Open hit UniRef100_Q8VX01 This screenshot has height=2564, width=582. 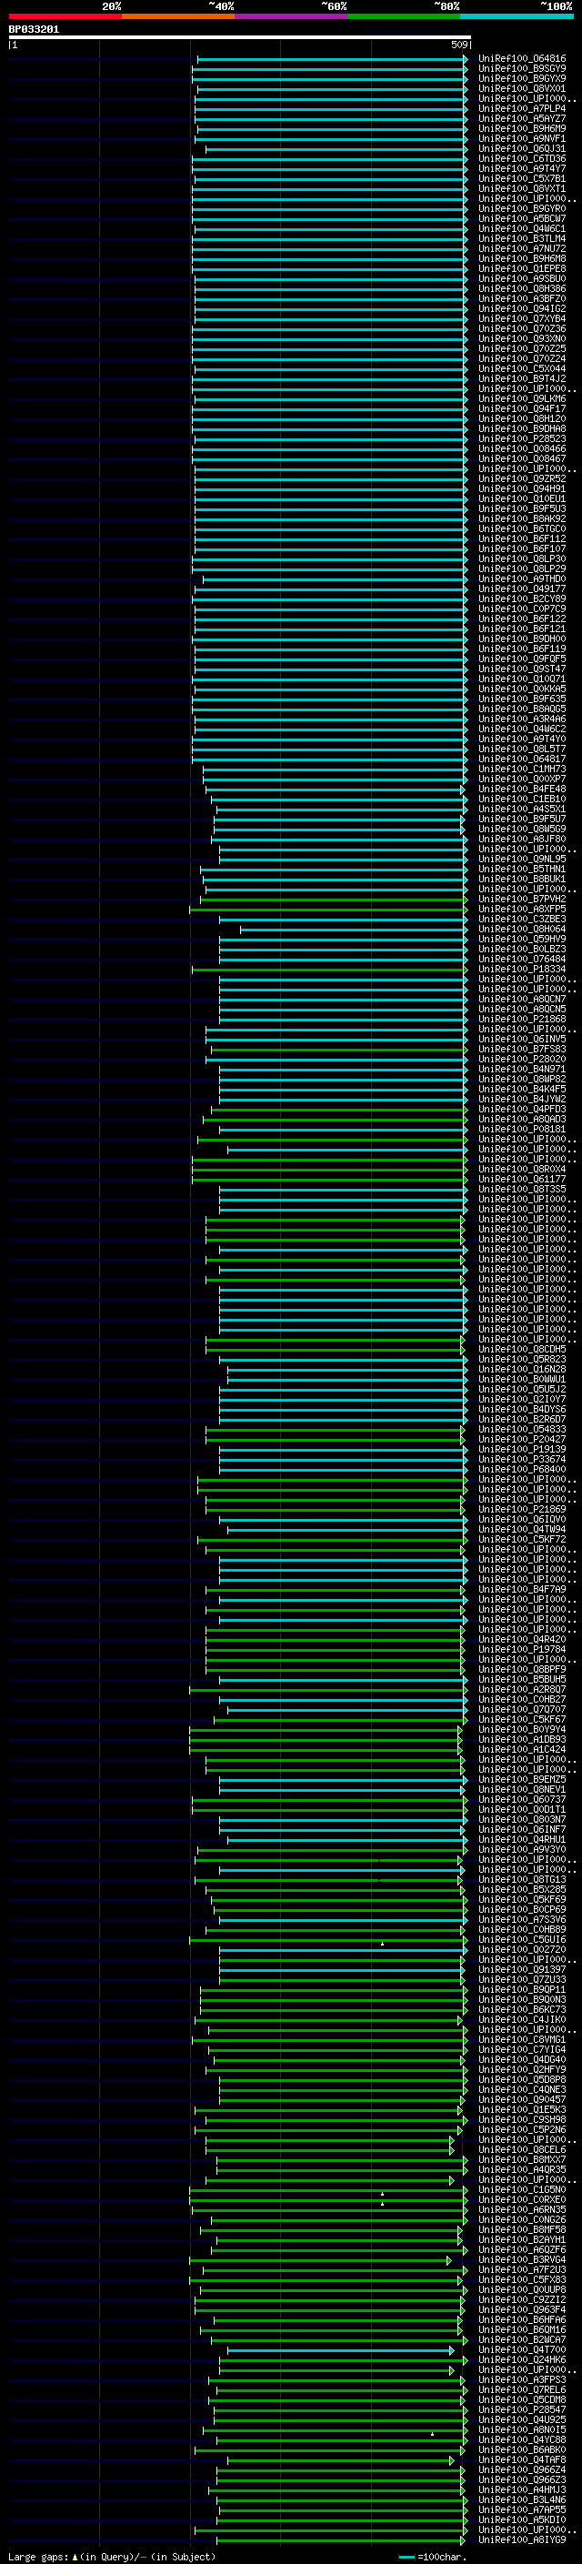tap(522, 88)
